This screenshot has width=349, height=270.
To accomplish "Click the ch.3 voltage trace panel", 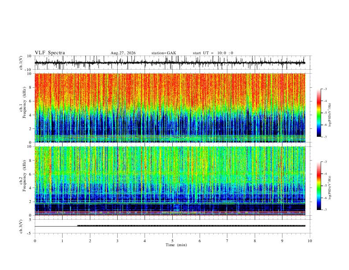I will pyautogui.click(x=172, y=226).
